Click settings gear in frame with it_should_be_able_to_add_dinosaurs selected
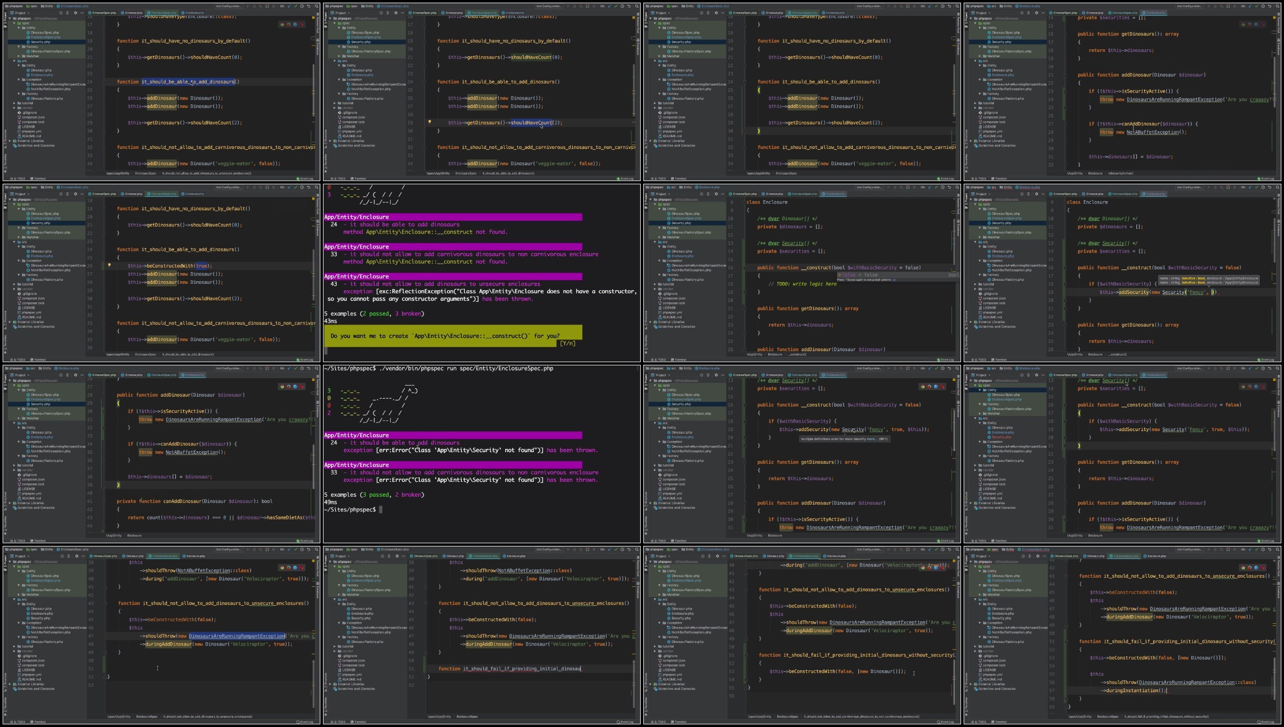 75,13
